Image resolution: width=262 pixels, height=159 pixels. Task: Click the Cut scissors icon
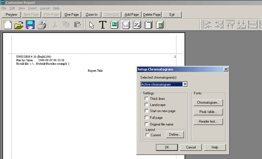click(x=55, y=25)
